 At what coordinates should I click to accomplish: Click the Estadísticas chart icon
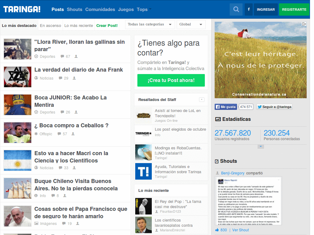[218, 119]
